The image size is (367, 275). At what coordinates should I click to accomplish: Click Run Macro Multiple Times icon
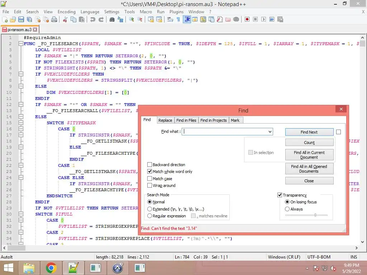pos(272,19)
